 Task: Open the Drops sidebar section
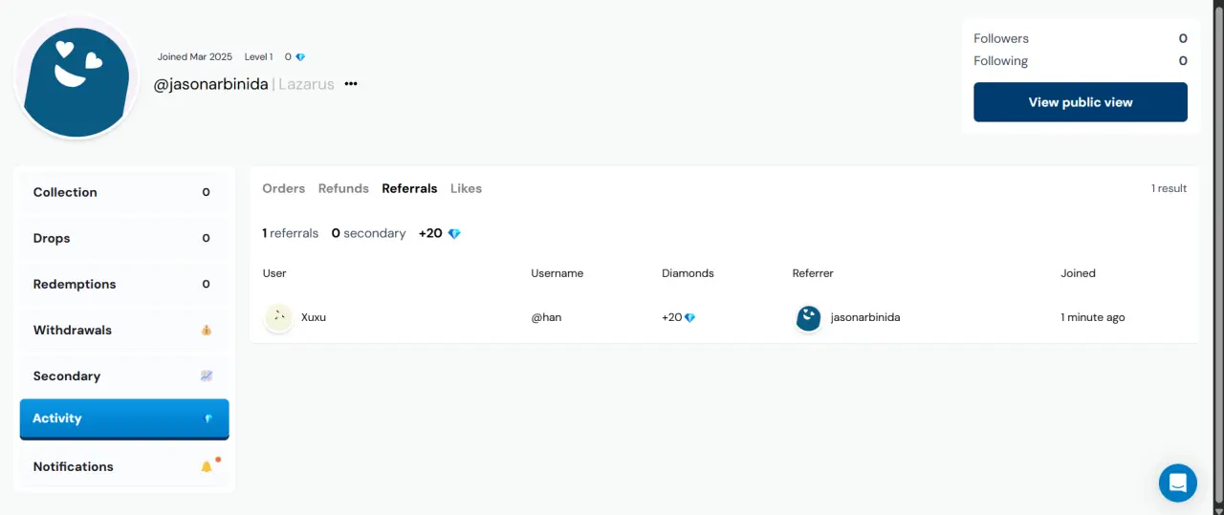pyautogui.click(x=124, y=238)
